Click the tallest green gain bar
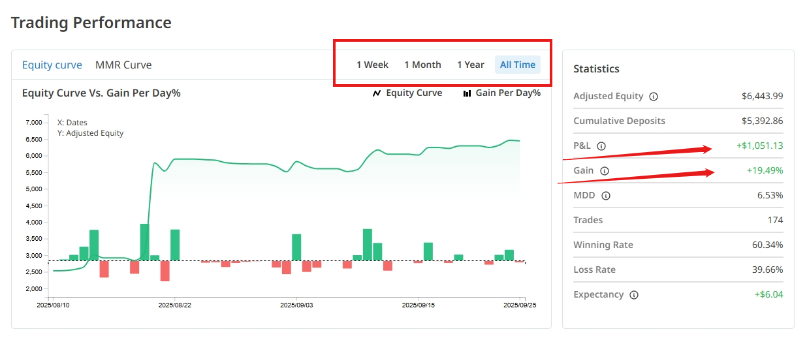Screen dimensions: 807x340 click(x=144, y=242)
